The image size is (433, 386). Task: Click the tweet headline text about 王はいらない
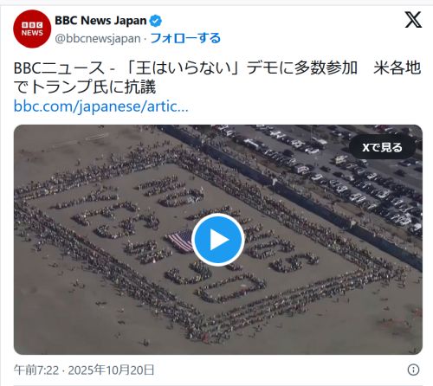(x=217, y=77)
